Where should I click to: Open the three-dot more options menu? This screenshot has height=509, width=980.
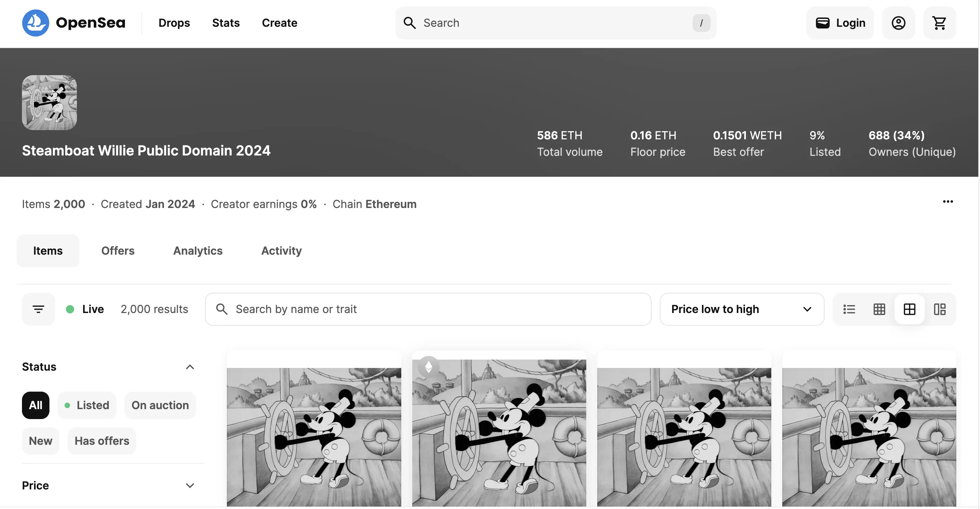point(948,201)
